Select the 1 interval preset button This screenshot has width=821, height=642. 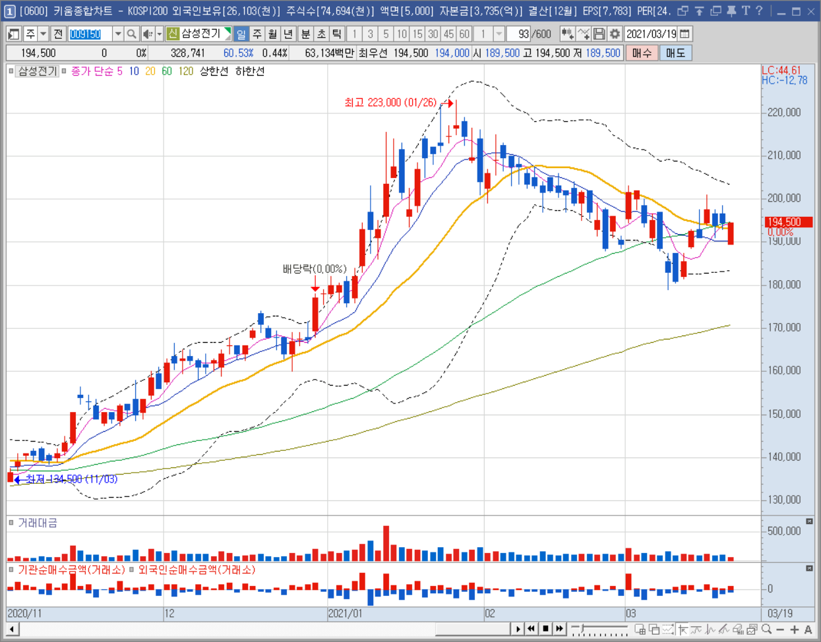click(355, 34)
